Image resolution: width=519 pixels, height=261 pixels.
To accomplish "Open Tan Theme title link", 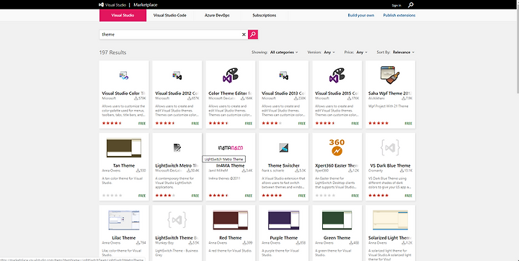I will pyautogui.click(x=124, y=165).
